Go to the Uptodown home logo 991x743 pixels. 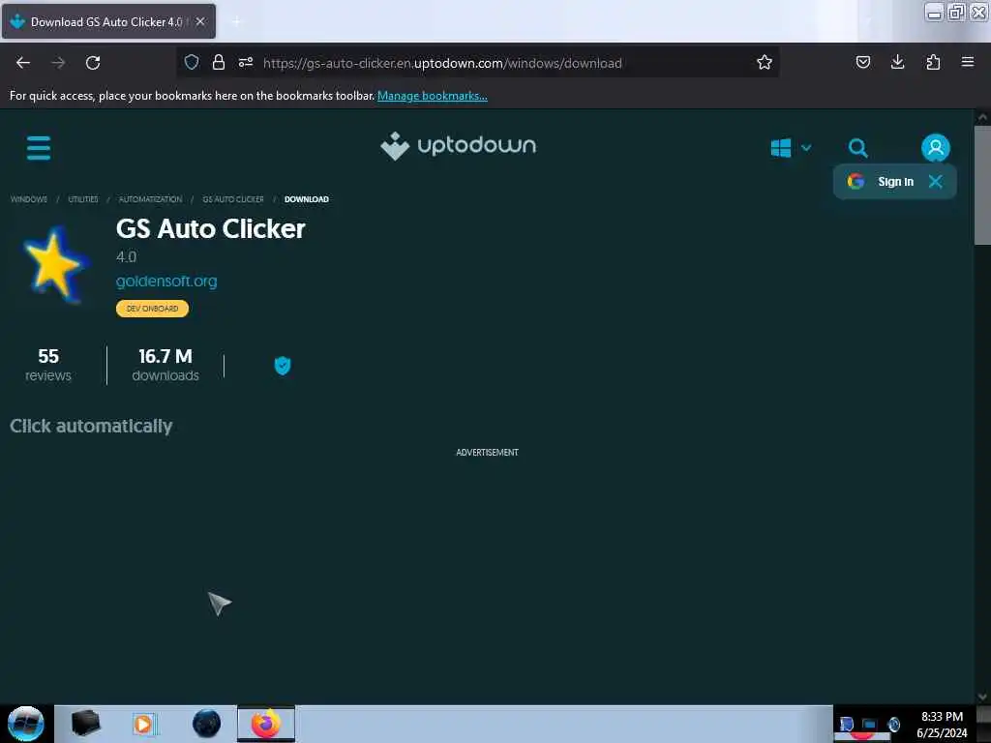tap(458, 146)
